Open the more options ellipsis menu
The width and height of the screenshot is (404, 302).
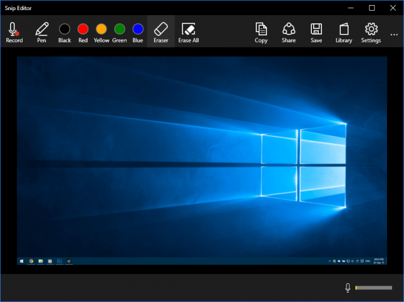[x=394, y=34]
